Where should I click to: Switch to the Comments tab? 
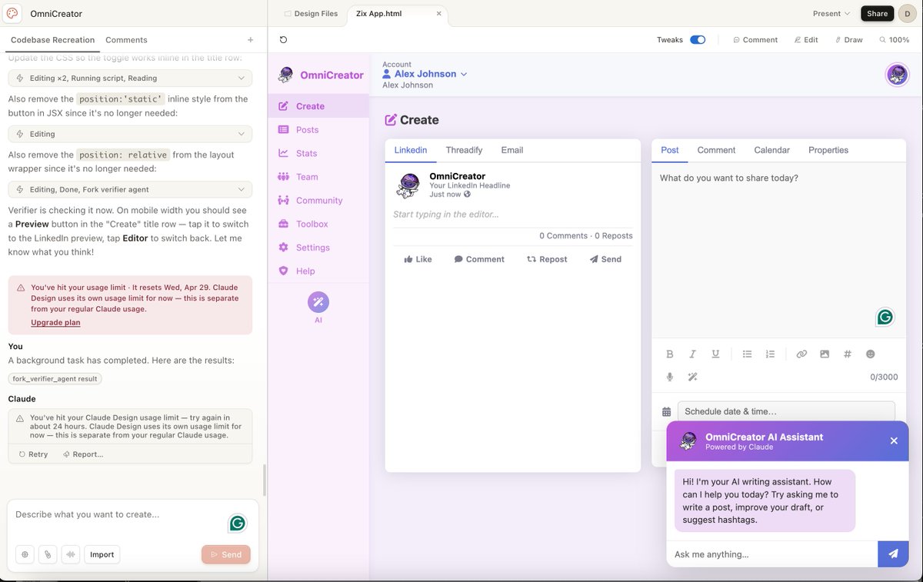126,40
